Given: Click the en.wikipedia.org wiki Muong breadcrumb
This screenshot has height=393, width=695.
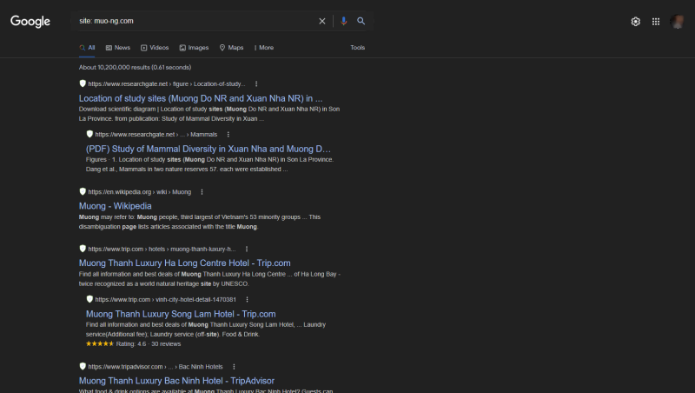Looking at the screenshot, I should (140, 192).
